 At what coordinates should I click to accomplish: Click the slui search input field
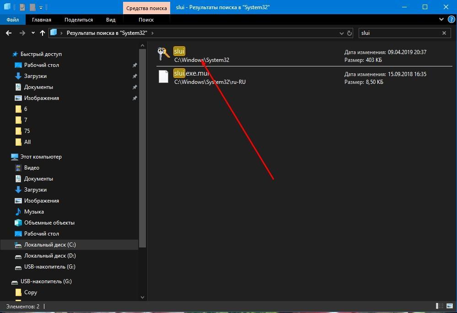399,33
